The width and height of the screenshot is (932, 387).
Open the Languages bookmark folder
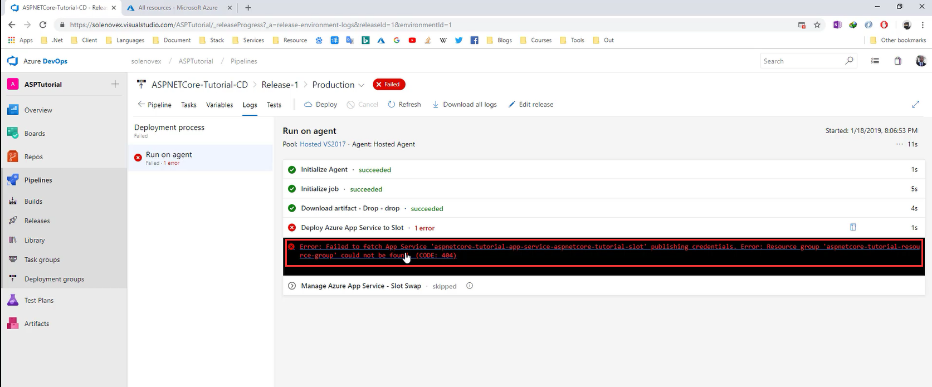tap(125, 40)
